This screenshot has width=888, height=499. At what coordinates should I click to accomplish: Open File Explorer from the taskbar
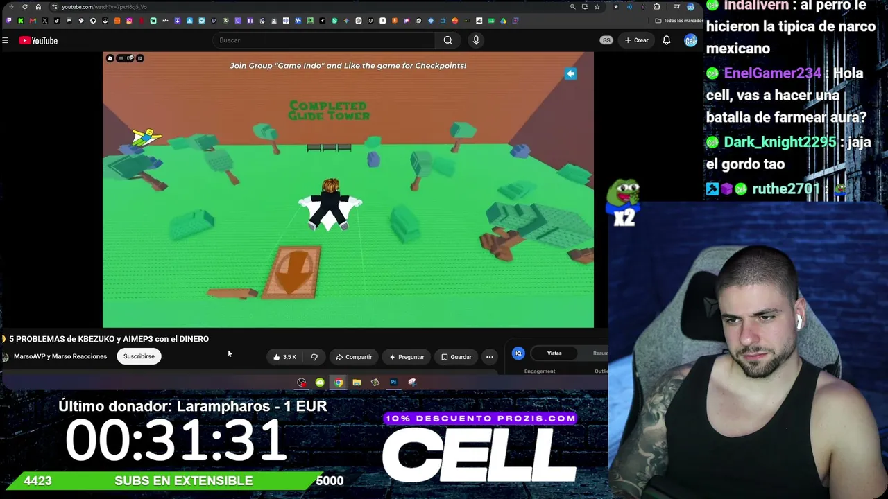[x=357, y=383]
